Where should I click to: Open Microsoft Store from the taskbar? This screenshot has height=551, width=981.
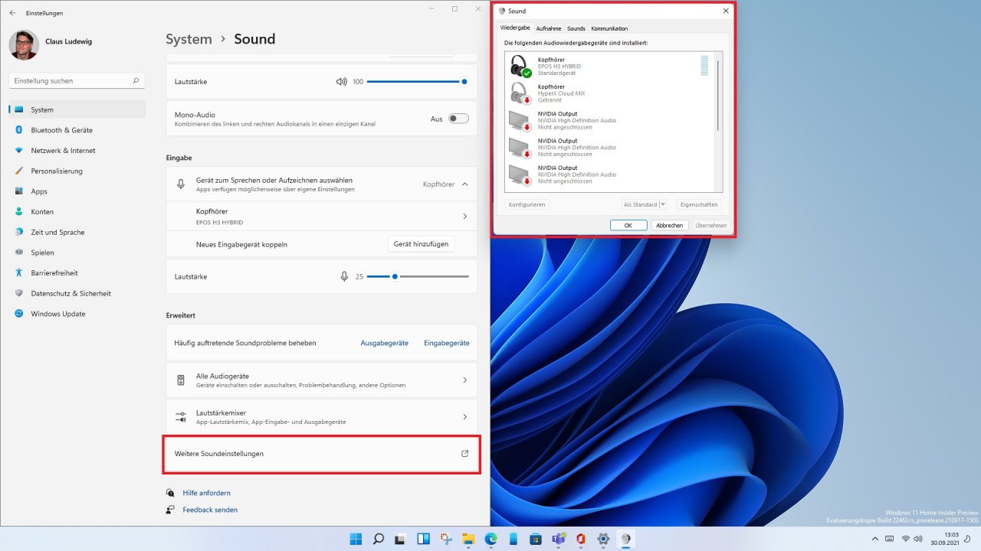click(536, 539)
